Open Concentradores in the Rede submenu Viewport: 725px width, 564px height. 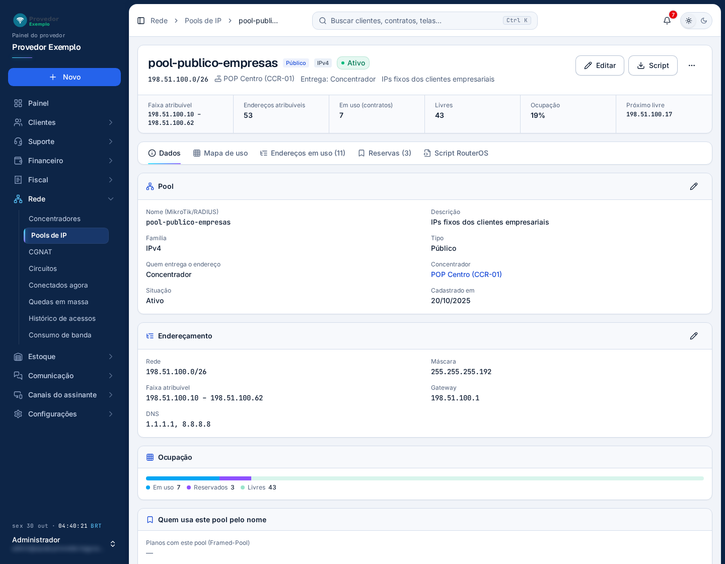click(x=66, y=219)
